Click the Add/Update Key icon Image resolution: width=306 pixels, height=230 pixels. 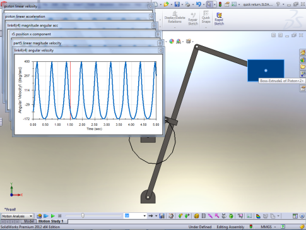pyautogui.click(x=187, y=216)
